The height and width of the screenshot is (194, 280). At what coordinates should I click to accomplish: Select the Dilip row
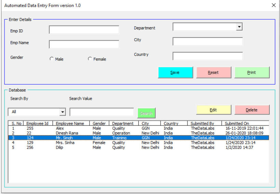coord(139,148)
